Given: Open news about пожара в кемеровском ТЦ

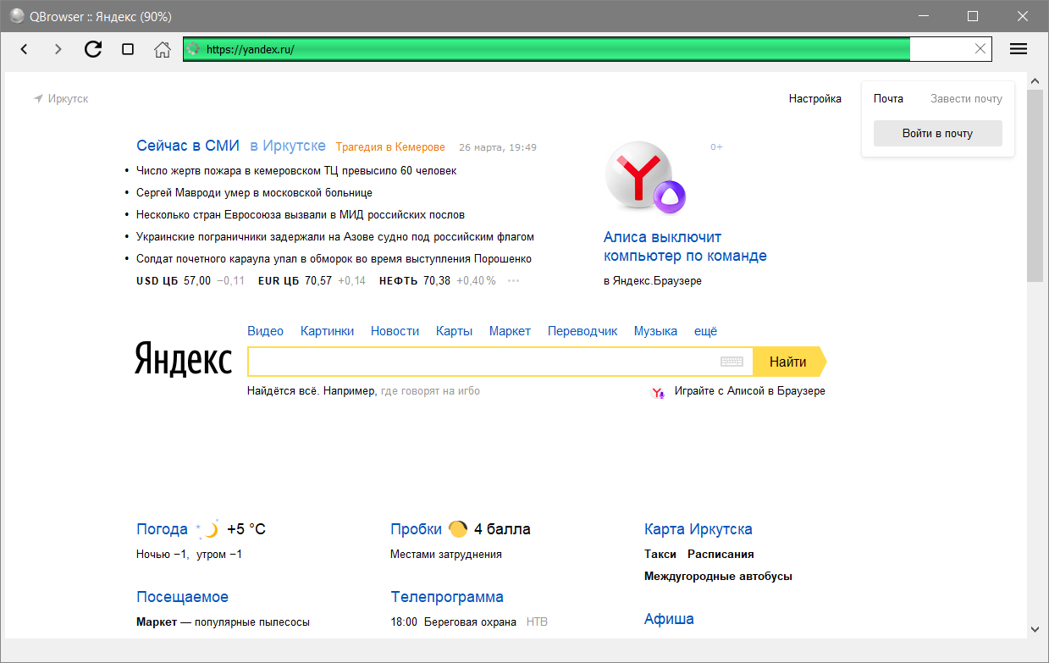Looking at the screenshot, I should [x=296, y=171].
